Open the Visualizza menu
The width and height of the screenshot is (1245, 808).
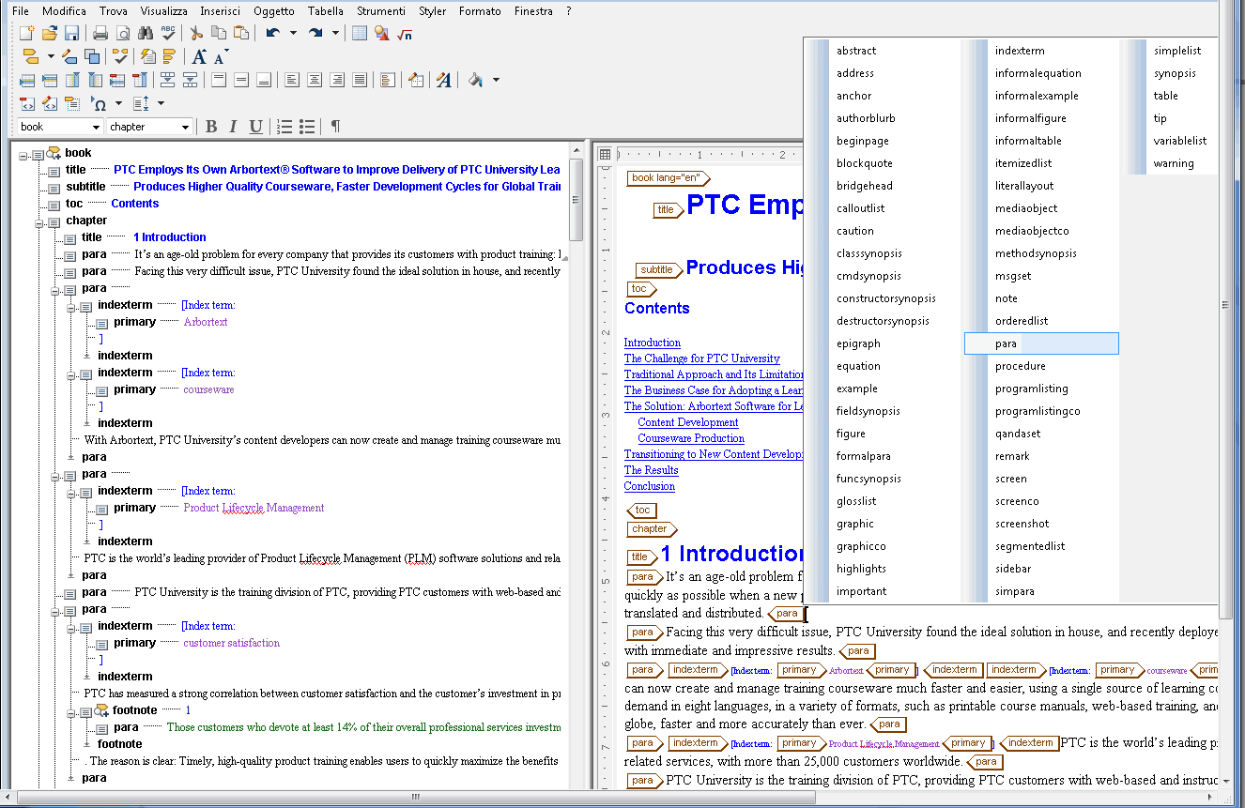163,11
